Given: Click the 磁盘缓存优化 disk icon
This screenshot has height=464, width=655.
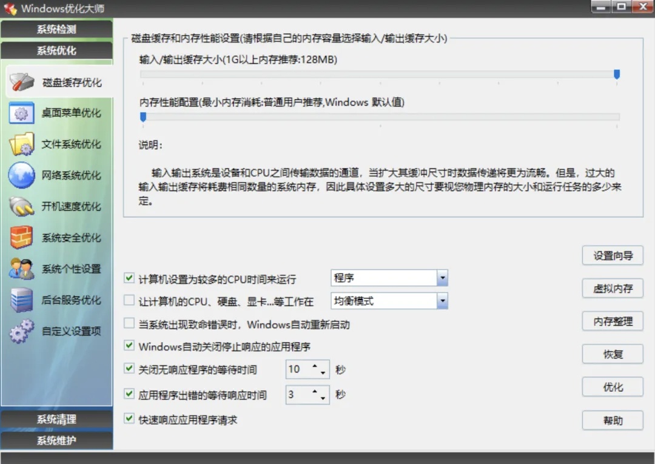Looking at the screenshot, I should 22,82.
